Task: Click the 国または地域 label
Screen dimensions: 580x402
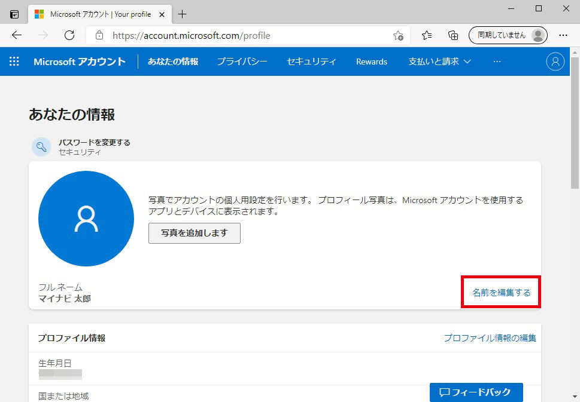Action: point(63,396)
